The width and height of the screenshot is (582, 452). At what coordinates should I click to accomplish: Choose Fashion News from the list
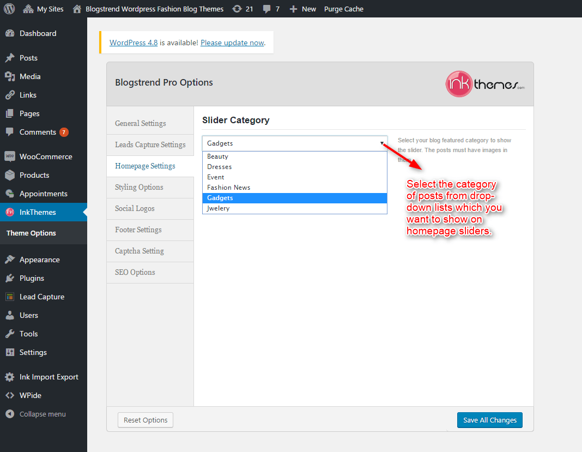click(295, 188)
